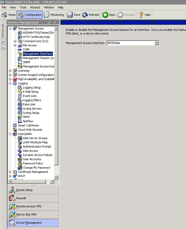
Task: Open the Window menu
Action: pos(49,7)
